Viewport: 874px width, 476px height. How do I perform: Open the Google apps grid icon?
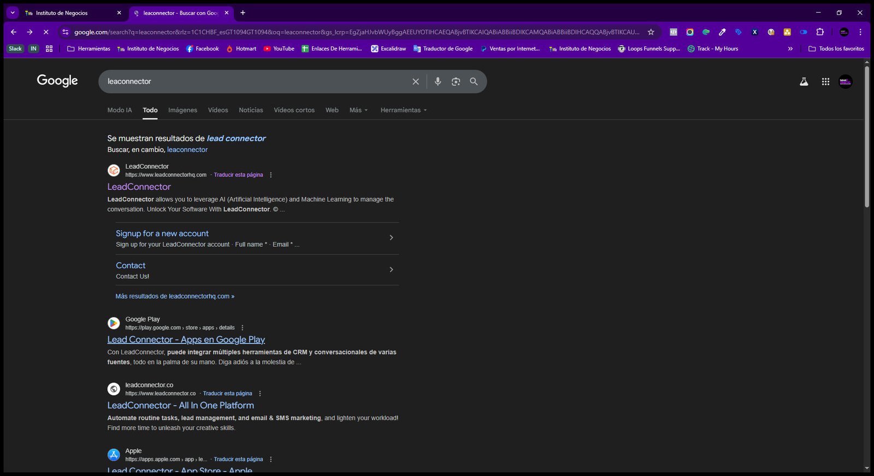(825, 81)
